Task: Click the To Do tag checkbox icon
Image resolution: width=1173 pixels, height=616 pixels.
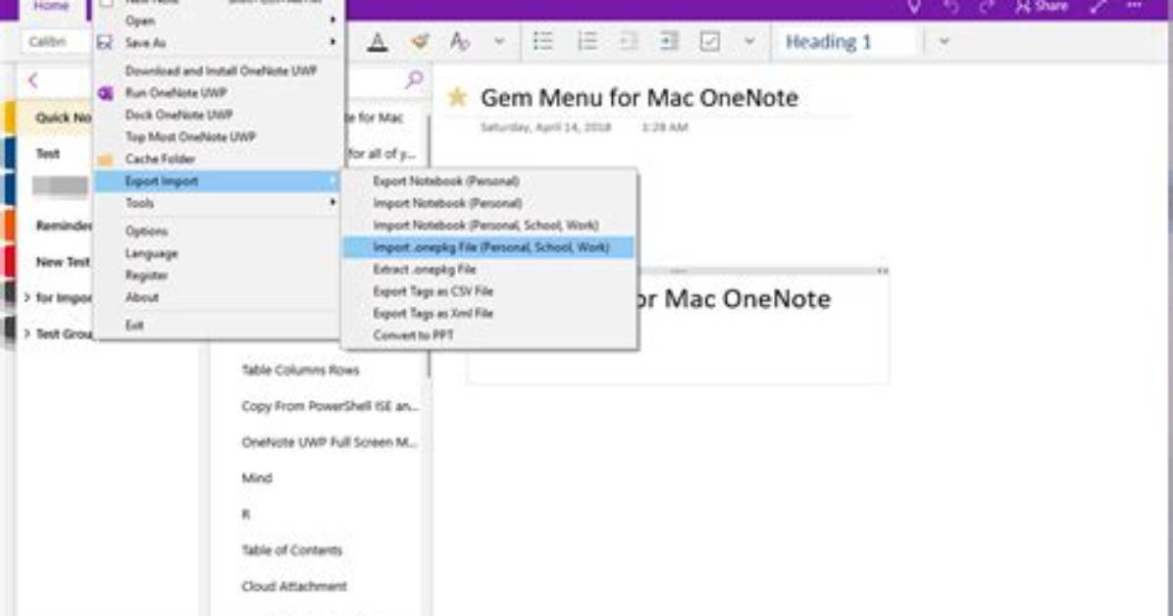Action: (x=710, y=42)
